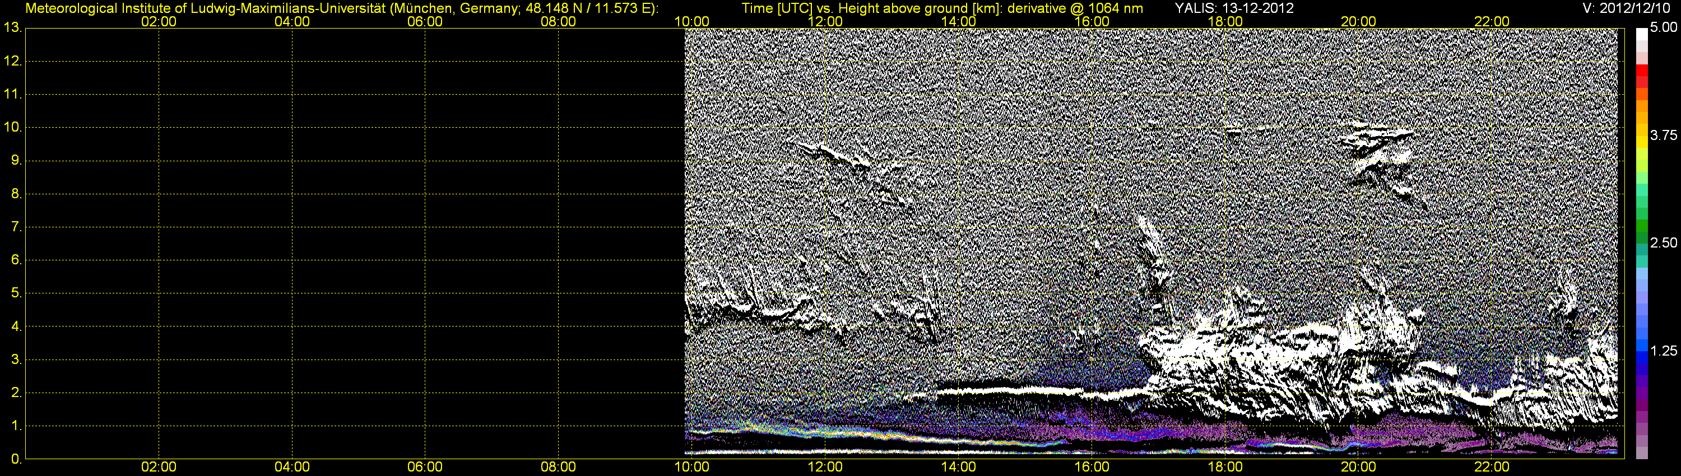Click the 'Time [UTC] vs. Height above ground' heading
The width and height of the screenshot is (1681, 476).
[x=942, y=8]
